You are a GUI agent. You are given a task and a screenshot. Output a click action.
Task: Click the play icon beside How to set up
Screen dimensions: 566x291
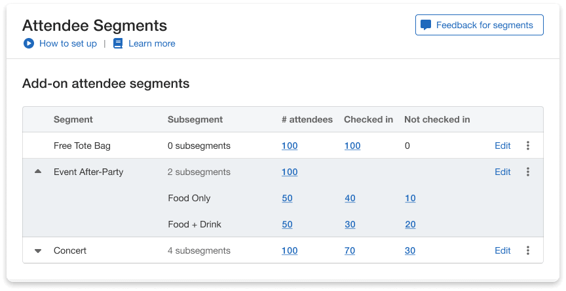(28, 44)
